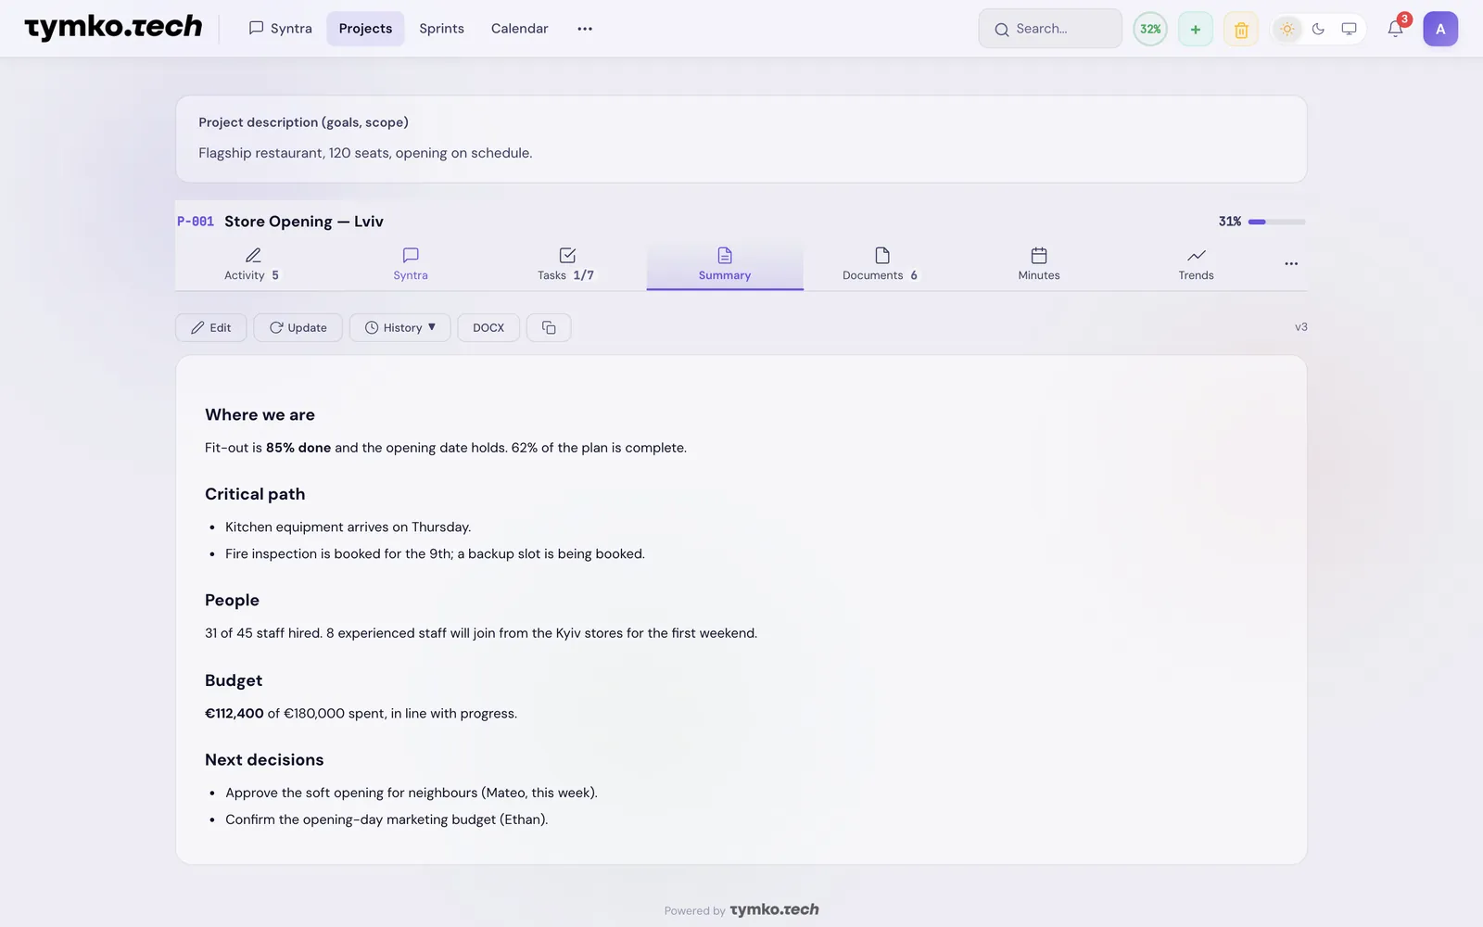Open the Activity tab

252,264
